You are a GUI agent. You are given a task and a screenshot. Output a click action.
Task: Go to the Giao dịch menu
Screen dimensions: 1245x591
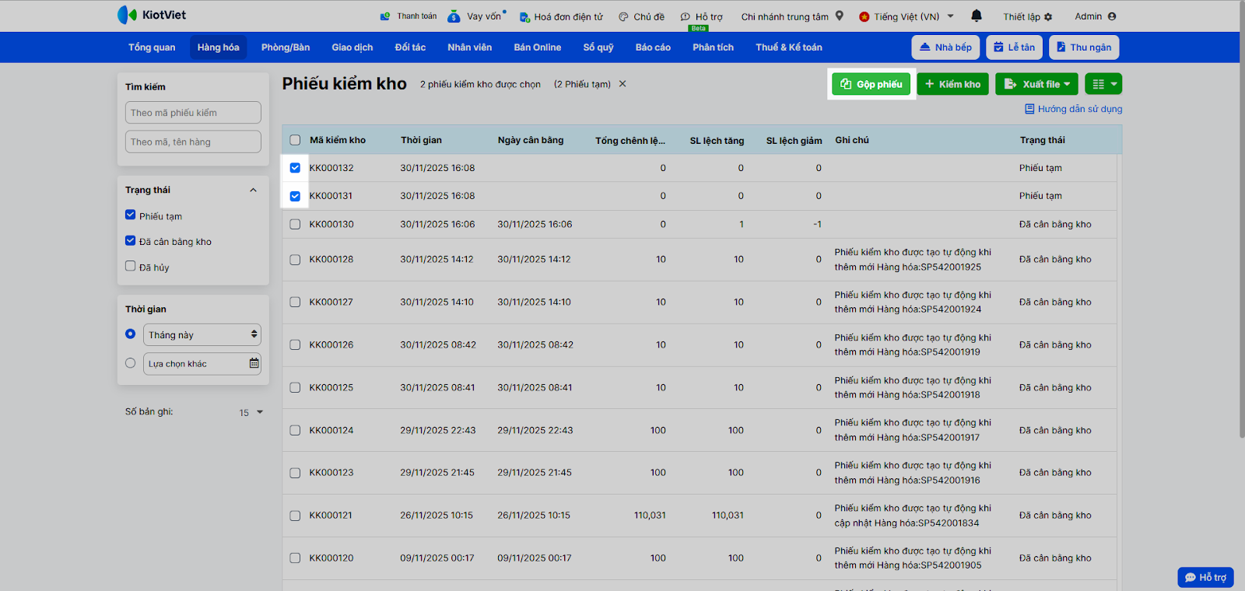coord(352,47)
